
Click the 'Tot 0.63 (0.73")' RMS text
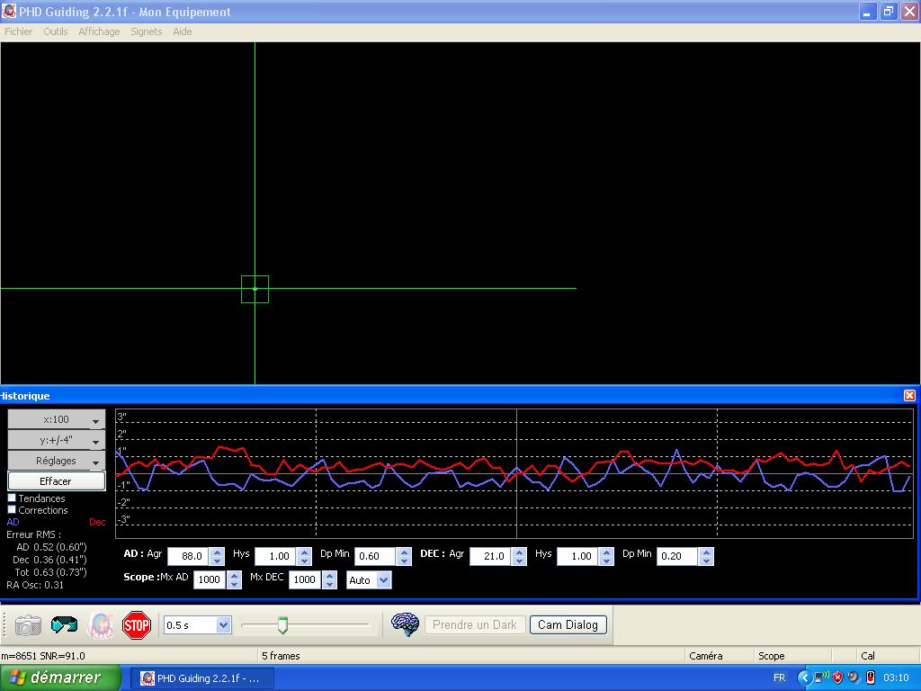[50, 571]
